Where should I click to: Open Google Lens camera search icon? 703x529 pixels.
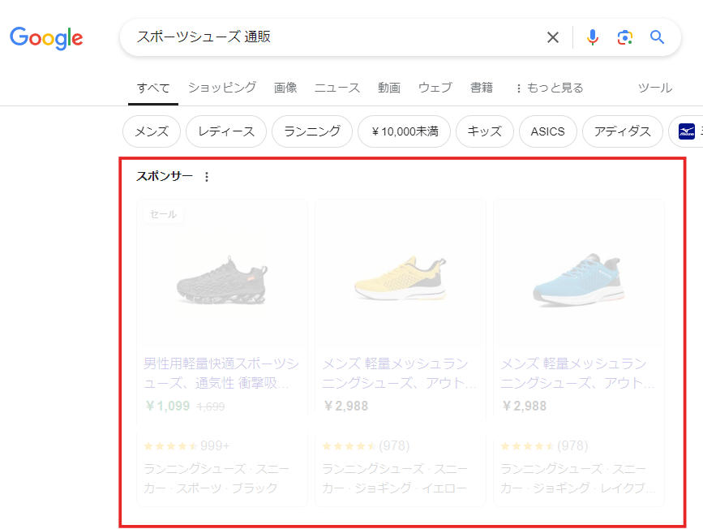pyautogui.click(x=625, y=37)
